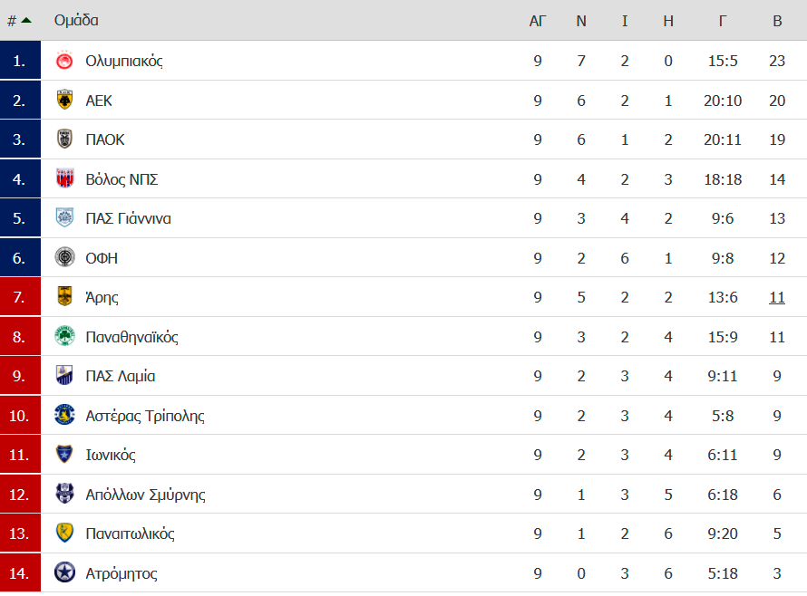This screenshot has width=807, height=596.
Task: Click the Ατρόμητος star crest icon
Action: 64,572
